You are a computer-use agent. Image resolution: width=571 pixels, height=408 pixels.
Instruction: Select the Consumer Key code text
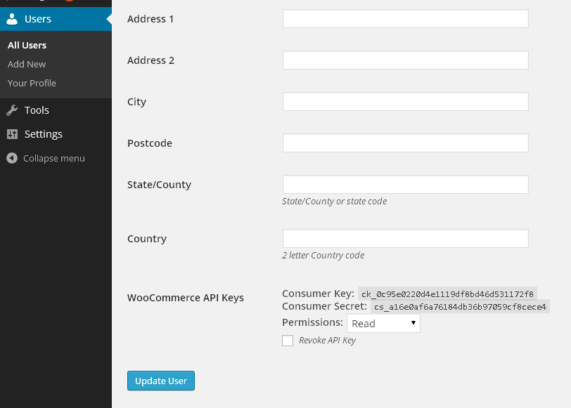click(x=447, y=294)
